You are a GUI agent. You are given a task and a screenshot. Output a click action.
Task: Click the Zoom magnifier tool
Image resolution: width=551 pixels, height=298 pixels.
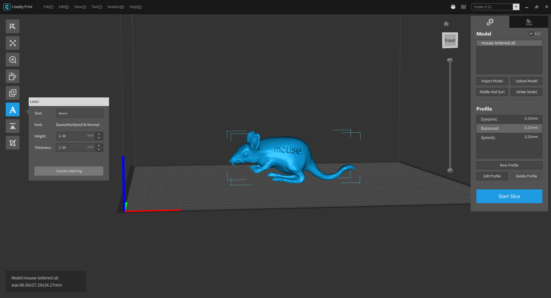[x=13, y=60]
